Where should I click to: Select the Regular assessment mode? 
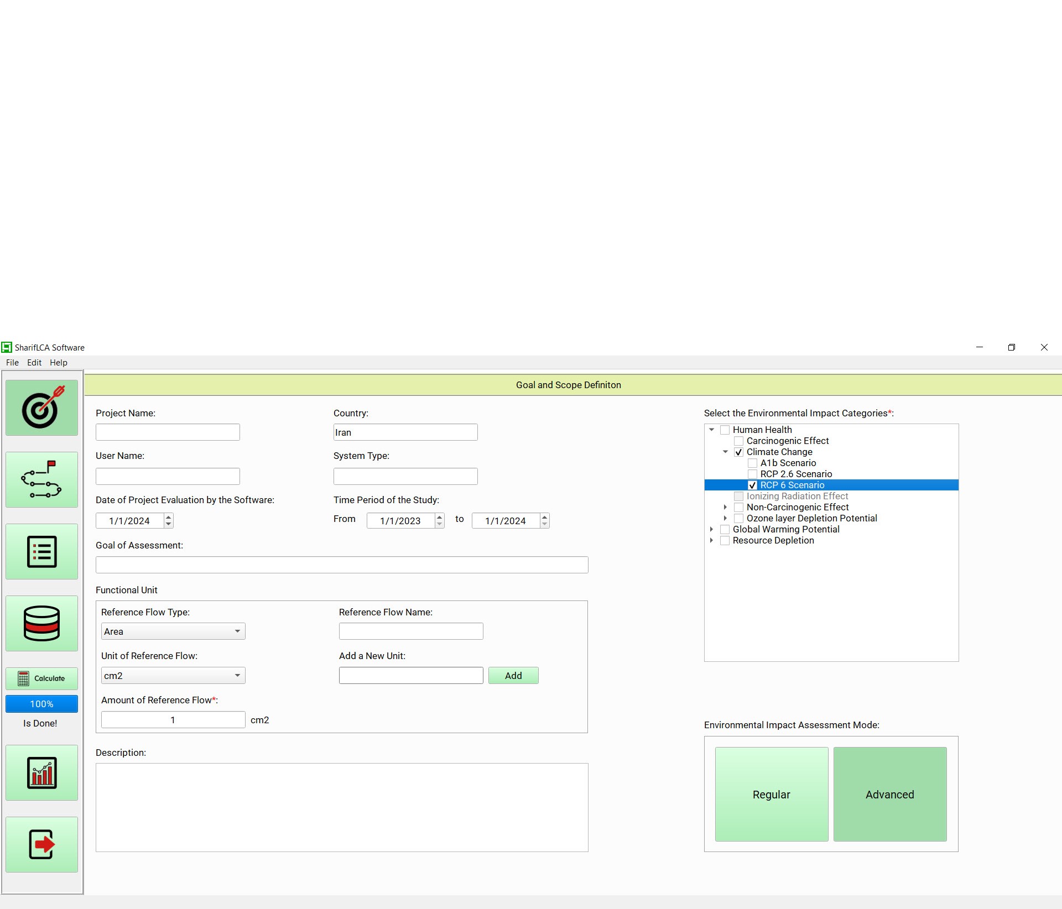pyautogui.click(x=771, y=794)
